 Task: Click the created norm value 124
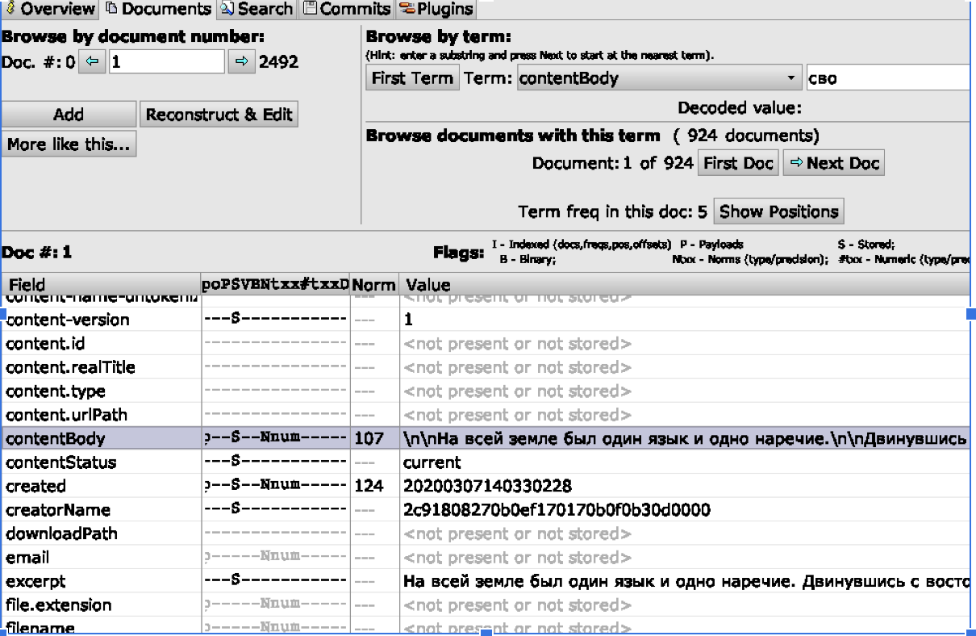pos(368,487)
